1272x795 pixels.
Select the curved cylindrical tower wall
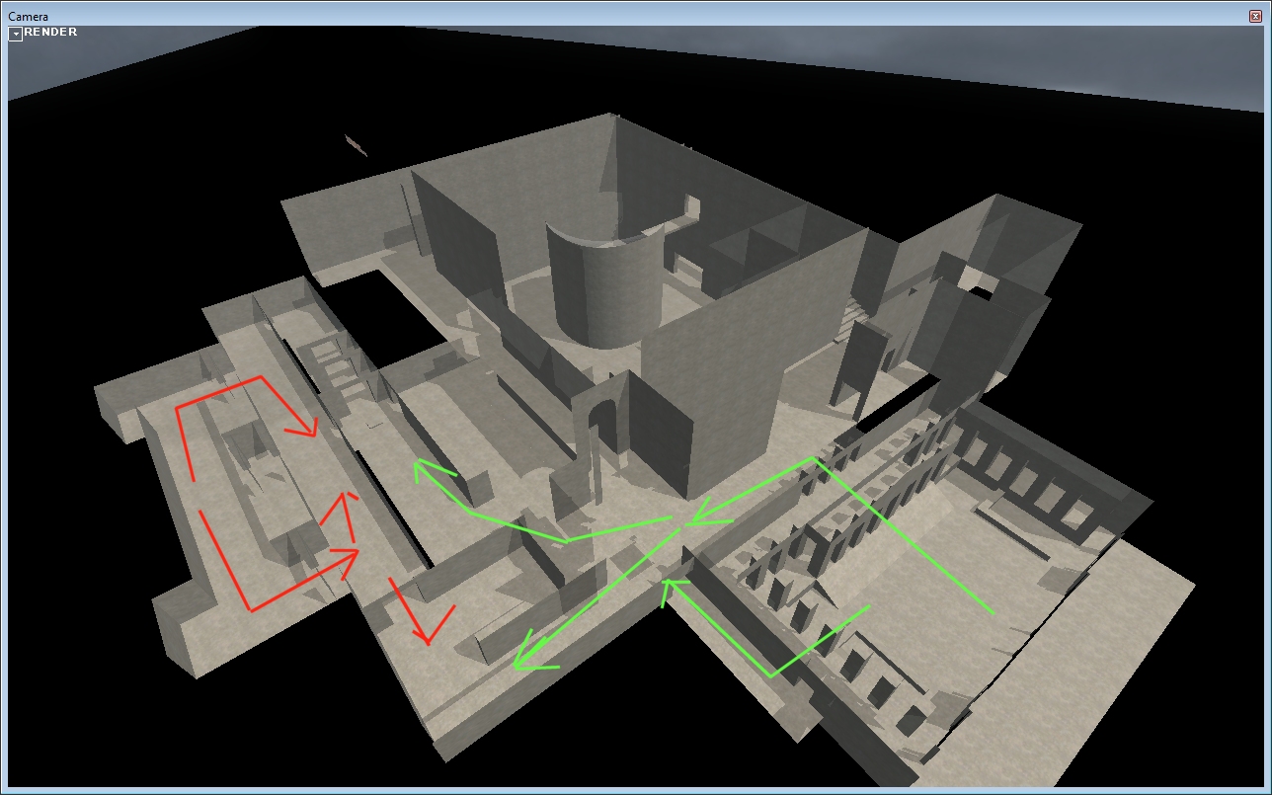click(600, 286)
